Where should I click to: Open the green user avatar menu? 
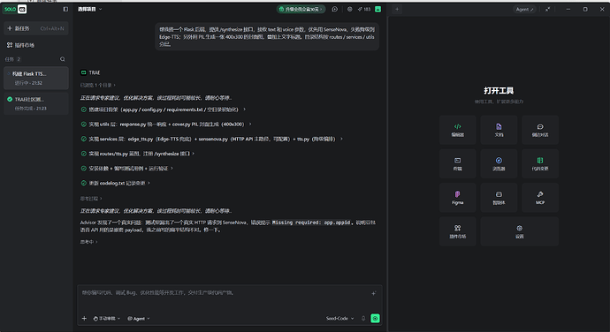click(377, 9)
